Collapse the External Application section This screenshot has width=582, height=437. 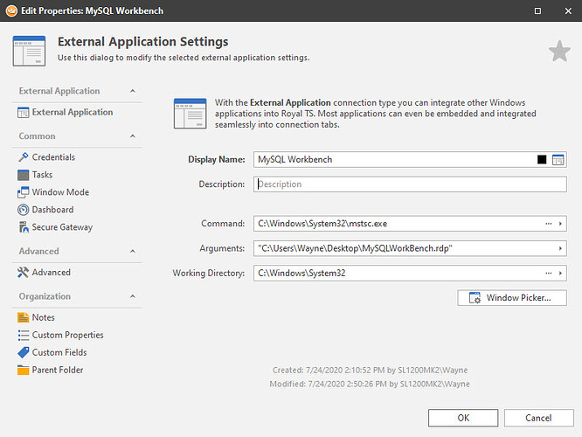click(132, 91)
